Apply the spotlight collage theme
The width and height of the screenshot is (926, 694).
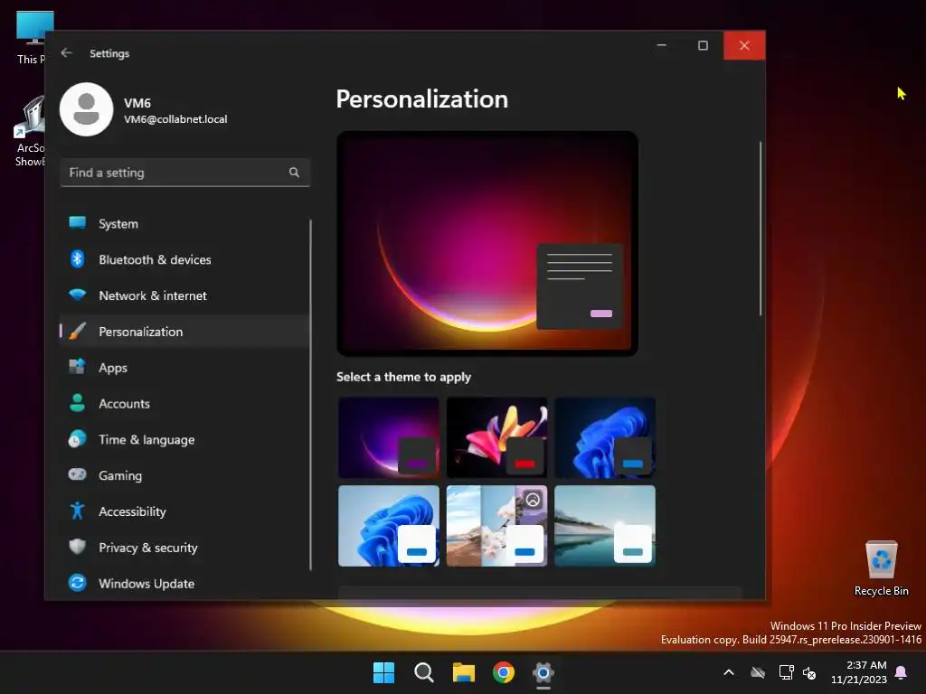point(496,526)
